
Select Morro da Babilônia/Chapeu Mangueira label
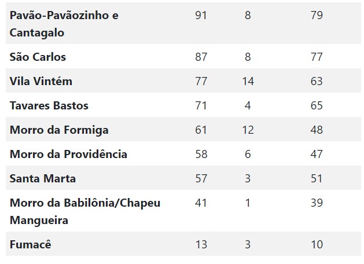(85, 211)
